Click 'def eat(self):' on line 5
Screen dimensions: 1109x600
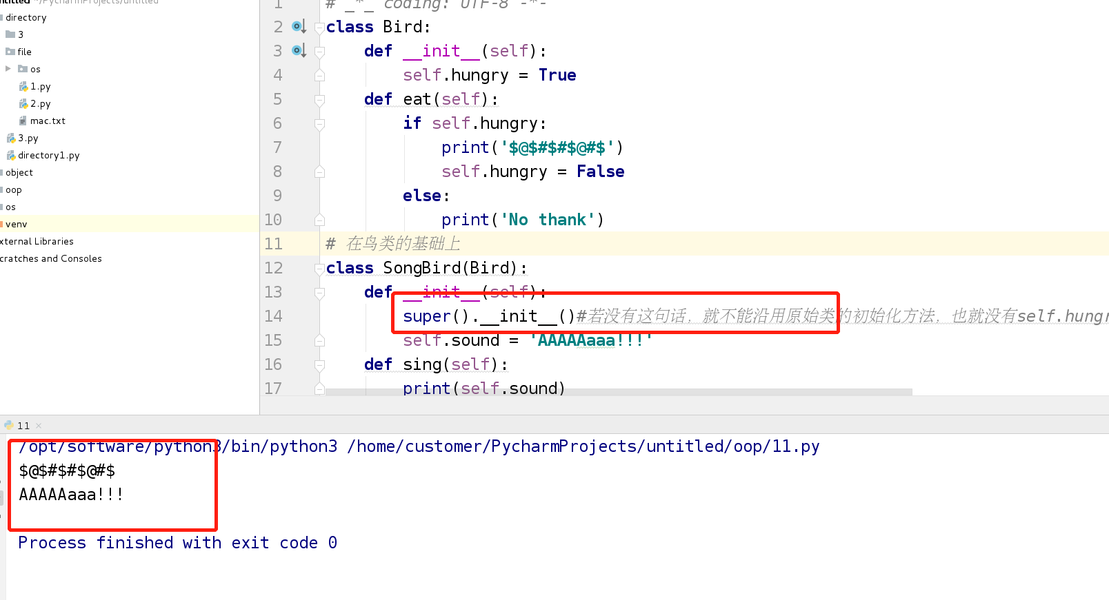pos(431,99)
